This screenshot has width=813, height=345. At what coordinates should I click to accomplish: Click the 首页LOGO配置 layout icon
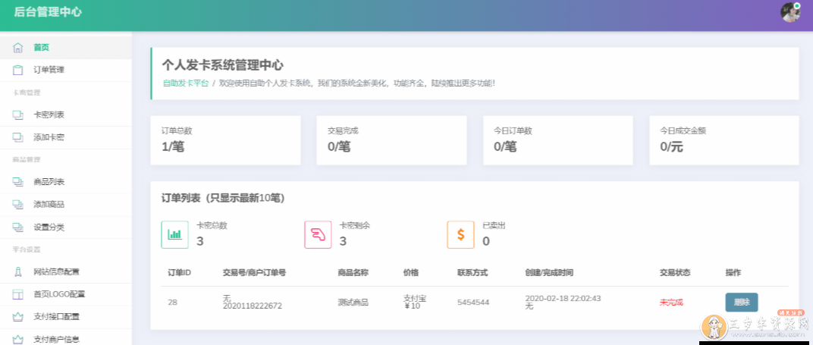coord(17,294)
